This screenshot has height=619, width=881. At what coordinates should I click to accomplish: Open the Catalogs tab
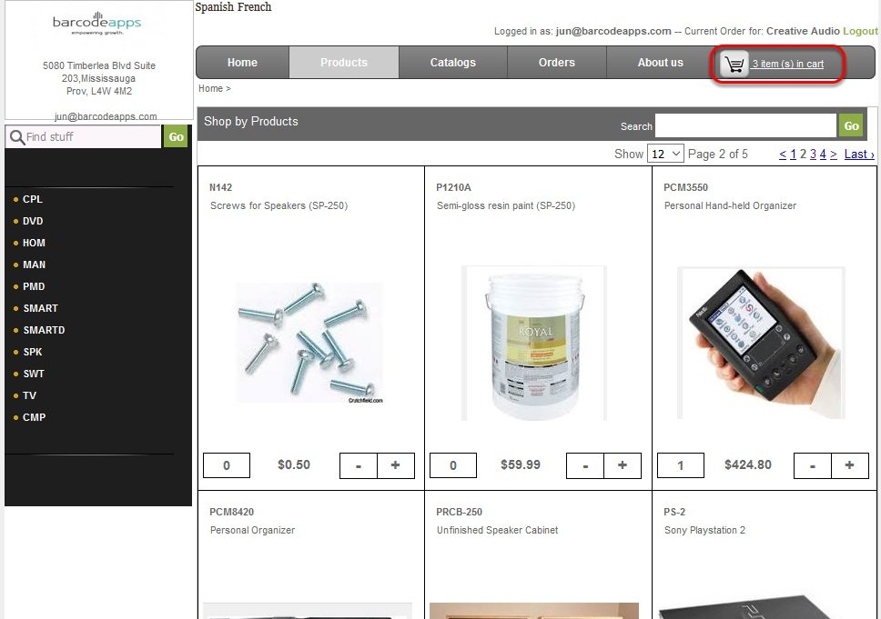(453, 63)
